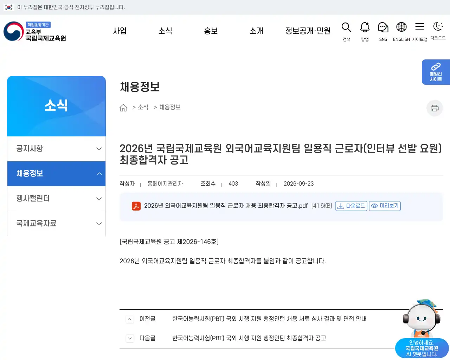Open the sitemap (사이트맵) hamburger icon

pos(419,27)
